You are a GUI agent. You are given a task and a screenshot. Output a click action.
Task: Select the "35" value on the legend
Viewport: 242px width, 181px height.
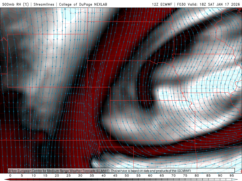(x=92, y=176)
